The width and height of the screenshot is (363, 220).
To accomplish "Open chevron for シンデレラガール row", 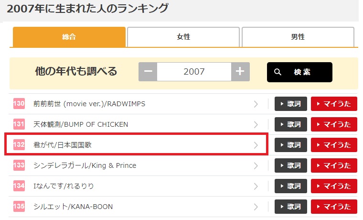I will coord(256,165).
